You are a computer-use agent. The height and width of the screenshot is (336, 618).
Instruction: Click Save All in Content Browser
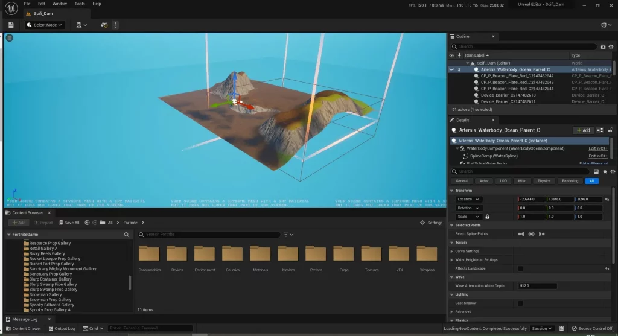click(68, 223)
